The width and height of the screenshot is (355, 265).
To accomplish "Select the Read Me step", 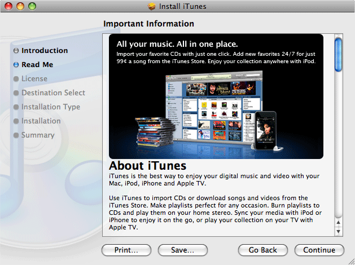I will click(37, 64).
